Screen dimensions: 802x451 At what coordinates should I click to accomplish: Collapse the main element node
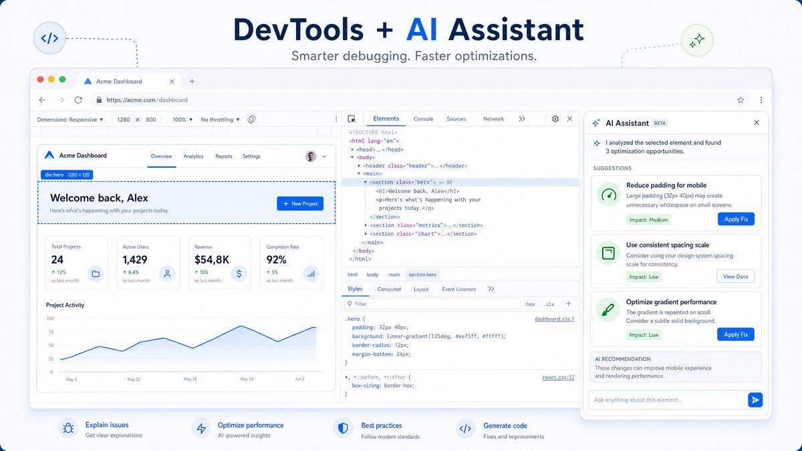tap(360, 174)
